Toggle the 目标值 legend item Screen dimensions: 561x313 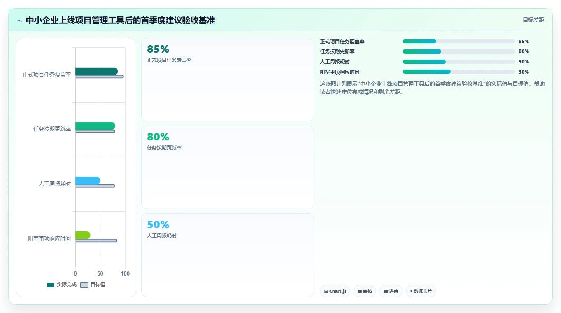coord(93,285)
